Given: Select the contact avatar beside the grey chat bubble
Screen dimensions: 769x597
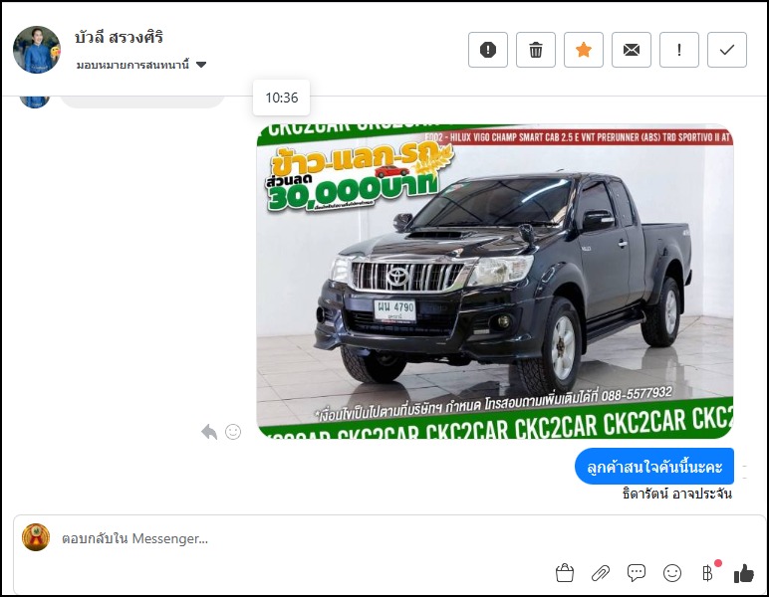Looking at the screenshot, I should [35, 101].
